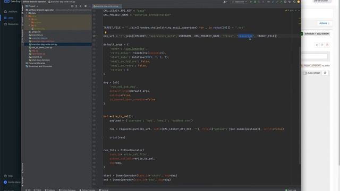
Task: Click the 'scheduled' status badge
Action: 316,66
